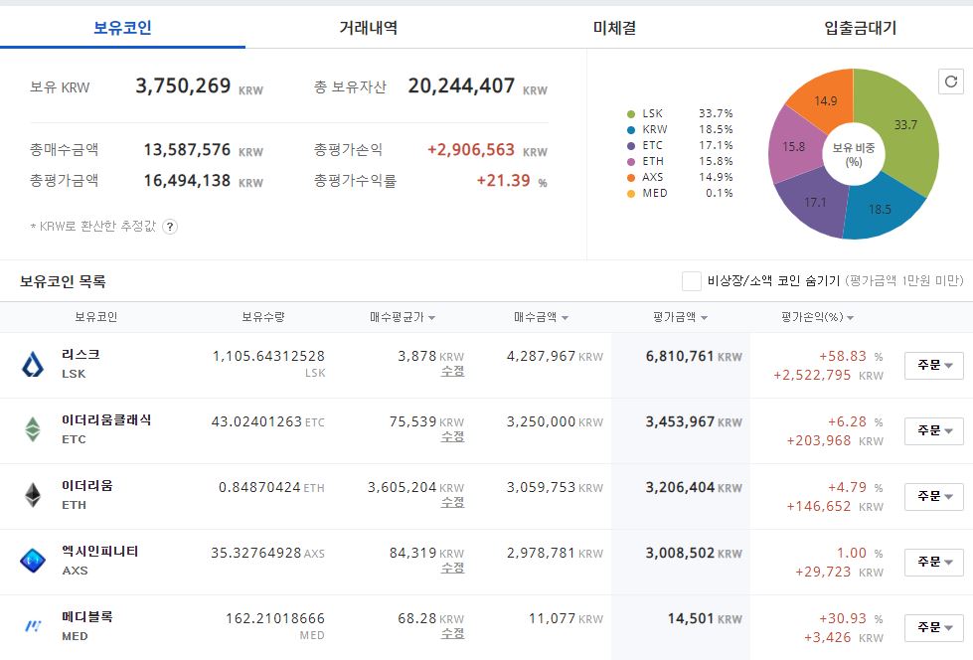Switch to the 거래내역 tab
973x660 pixels.
(368, 27)
